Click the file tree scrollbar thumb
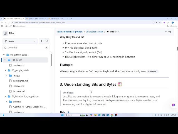Screen dimensions: 178x134 tap(51, 60)
